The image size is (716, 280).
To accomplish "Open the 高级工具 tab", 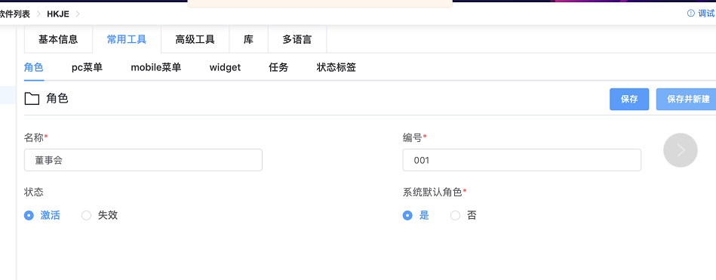I will [x=195, y=39].
